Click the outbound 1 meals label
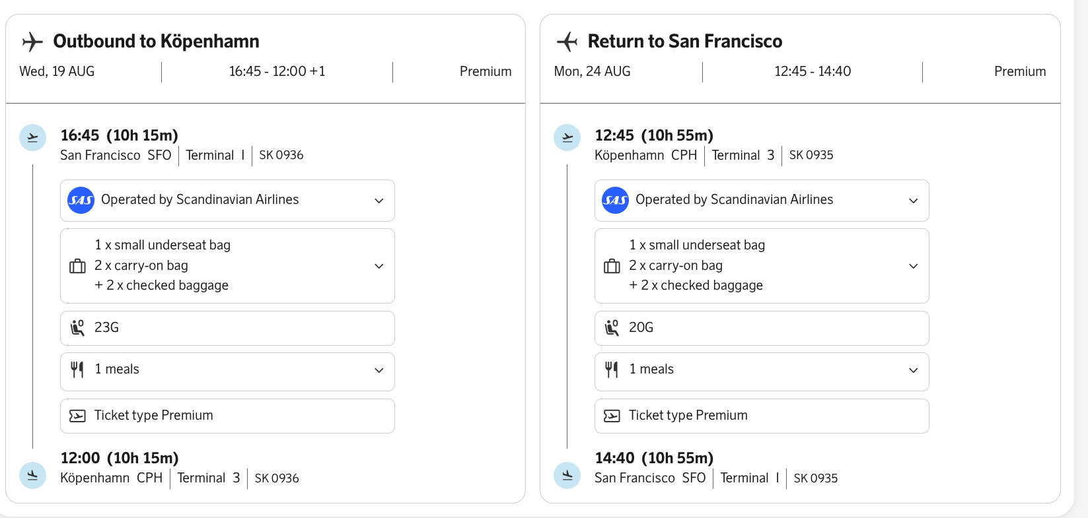The image size is (1088, 518). (x=117, y=369)
